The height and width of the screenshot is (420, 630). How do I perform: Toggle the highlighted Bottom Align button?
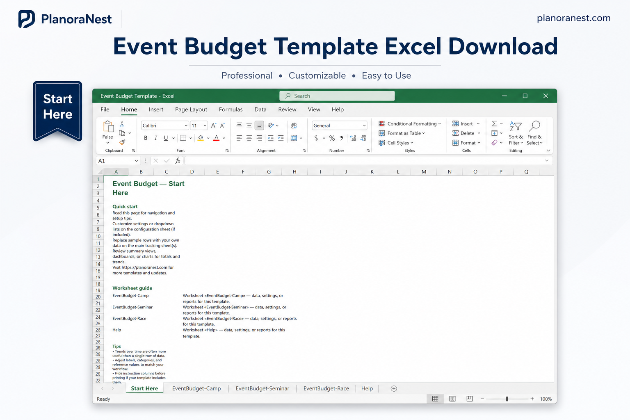259,126
